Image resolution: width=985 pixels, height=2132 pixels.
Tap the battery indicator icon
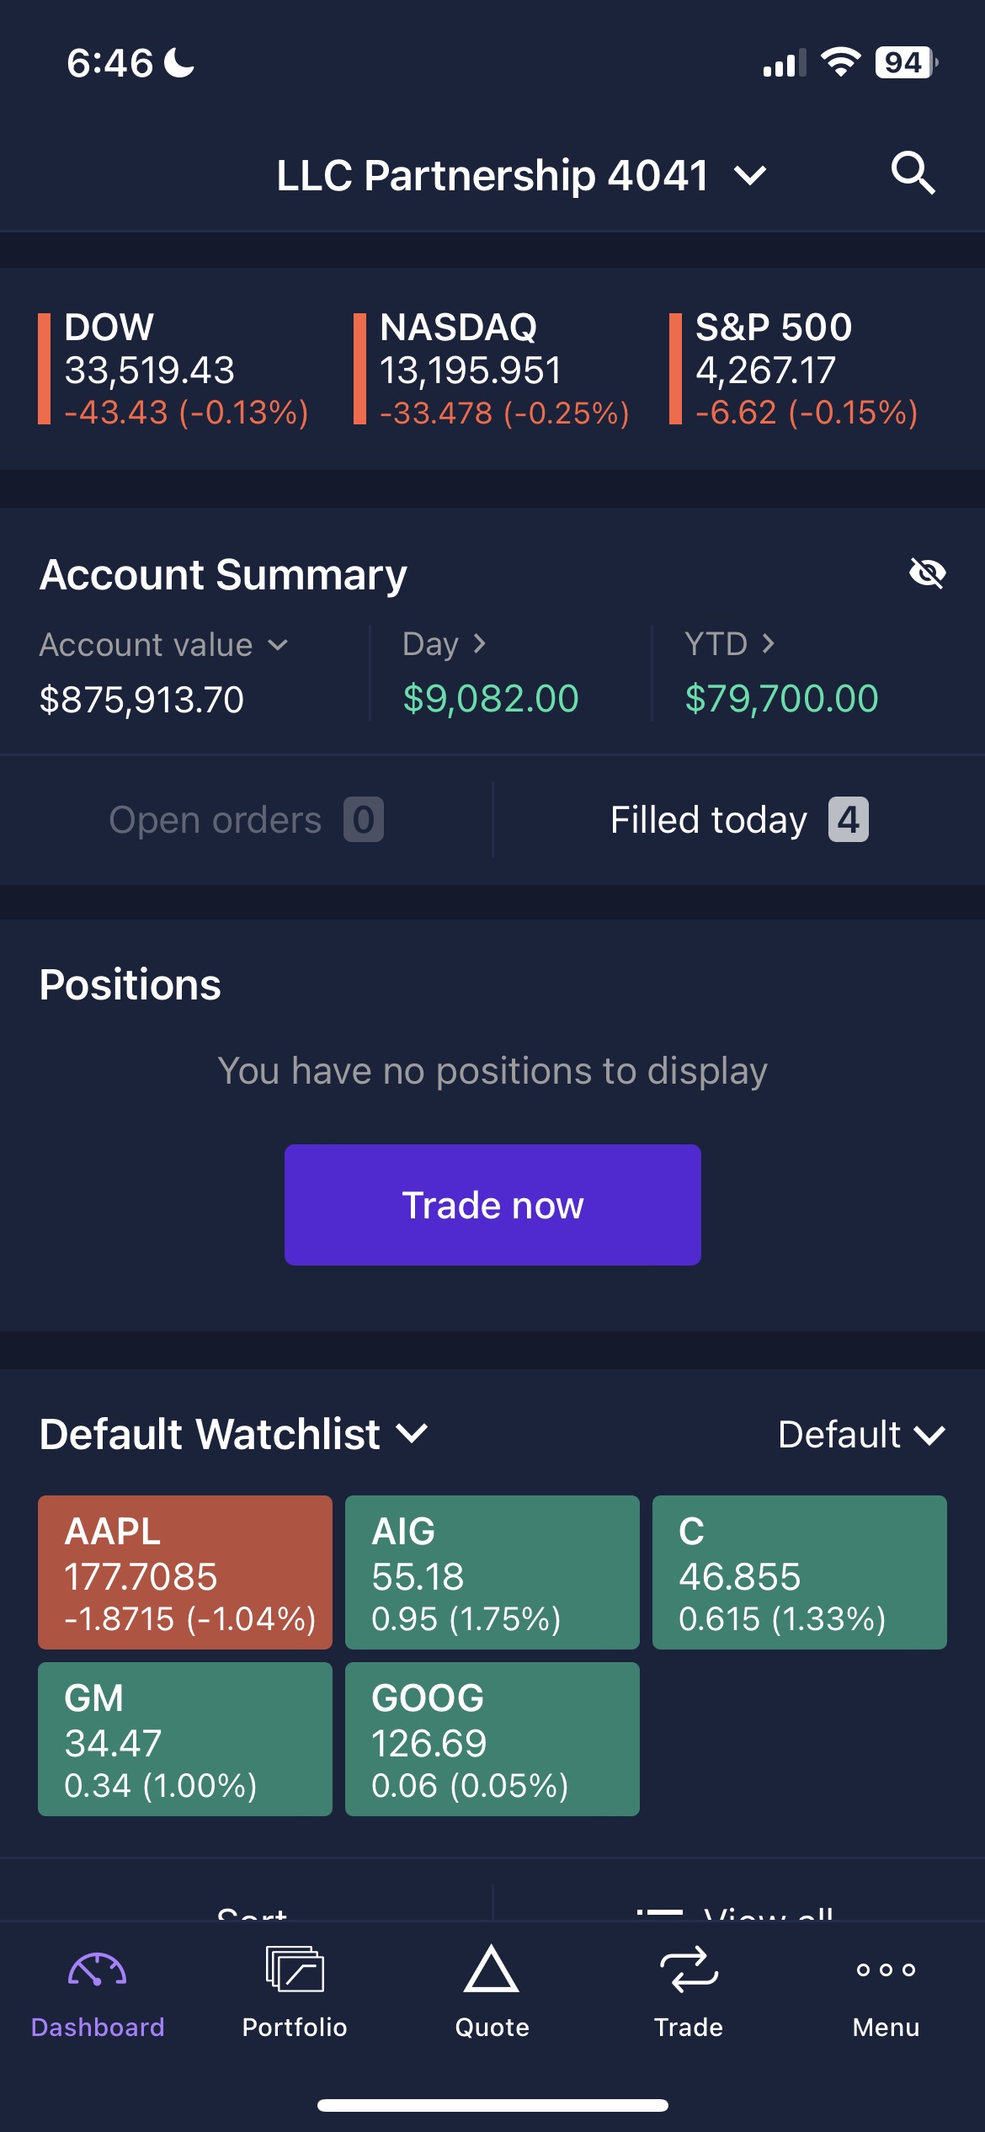coord(907,62)
